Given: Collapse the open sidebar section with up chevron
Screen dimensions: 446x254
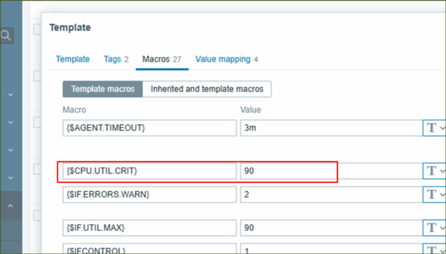Looking at the screenshot, I should 10,206.
